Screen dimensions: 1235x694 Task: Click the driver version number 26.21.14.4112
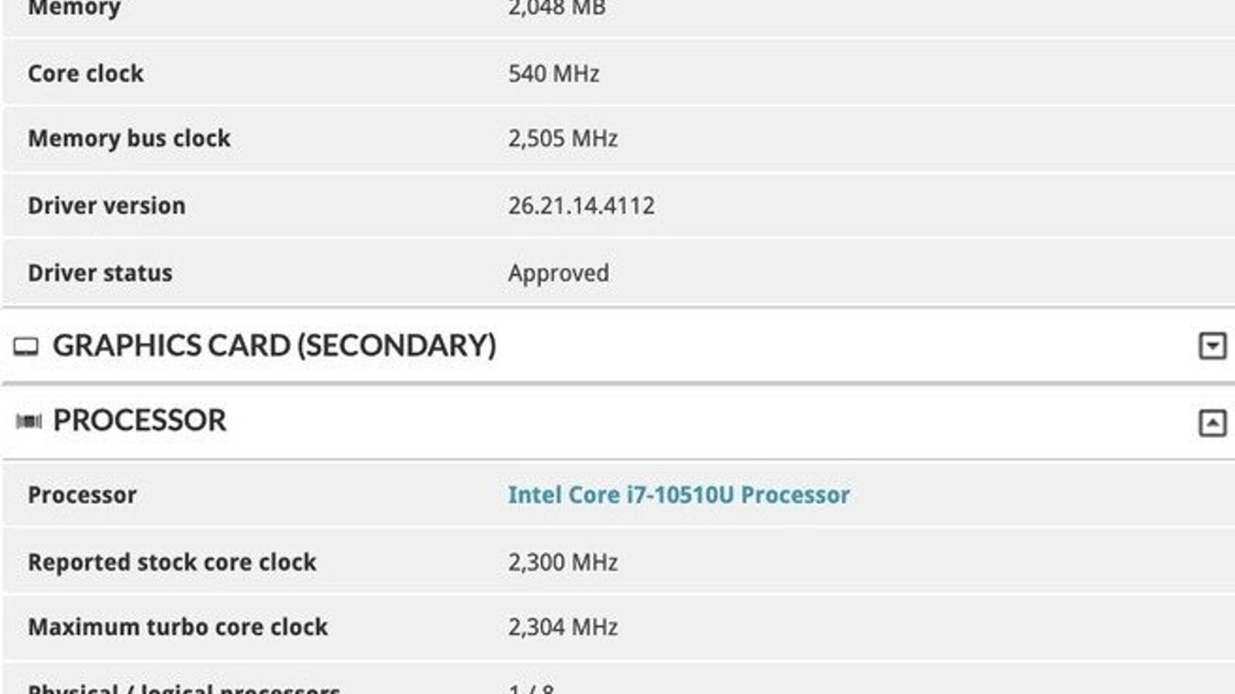(581, 206)
